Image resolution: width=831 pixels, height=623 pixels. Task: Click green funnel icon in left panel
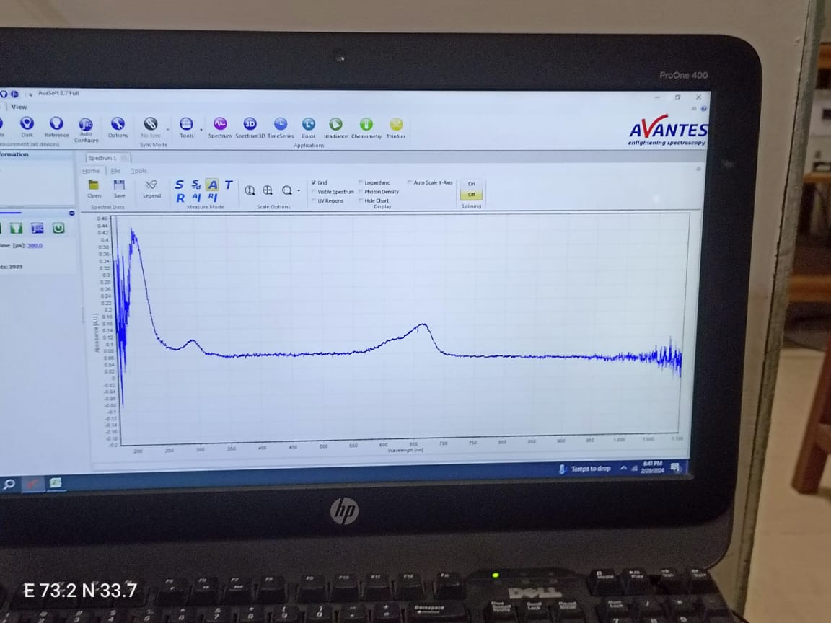[16, 229]
